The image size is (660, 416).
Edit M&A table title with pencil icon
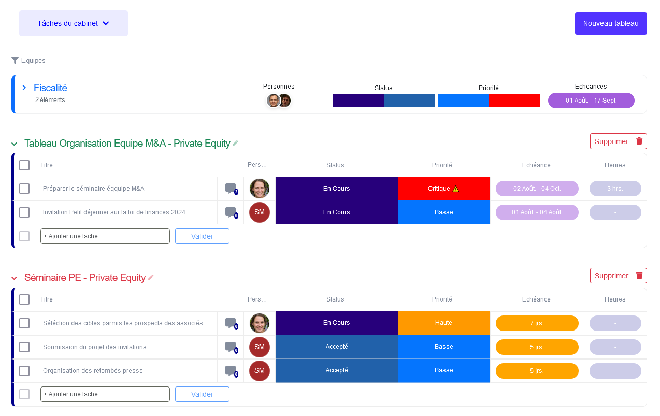click(235, 144)
